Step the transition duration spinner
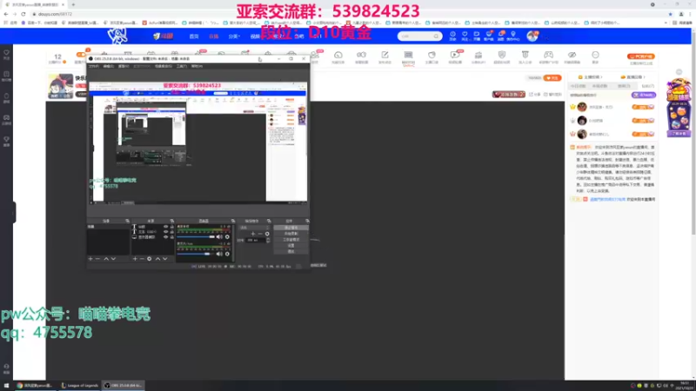This screenshot has height=391, width=696. (268, 240)
